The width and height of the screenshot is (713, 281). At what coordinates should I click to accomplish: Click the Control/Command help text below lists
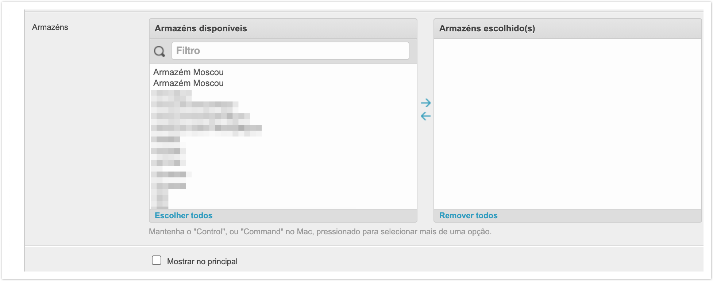320,232
